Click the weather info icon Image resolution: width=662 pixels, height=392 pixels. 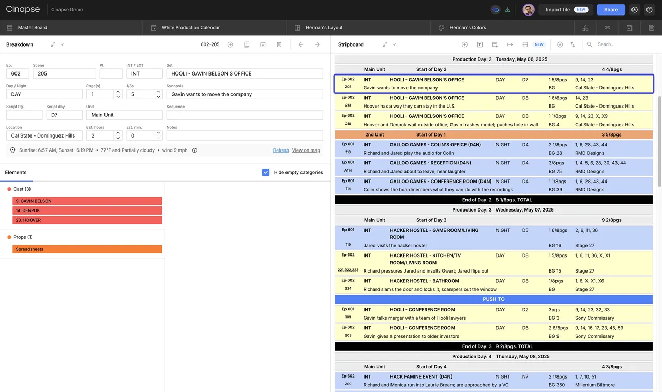click(x=194, y=150)
